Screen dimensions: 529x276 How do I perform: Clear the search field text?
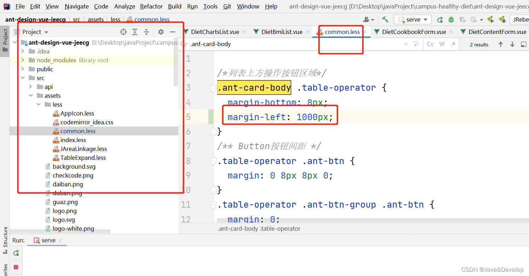tap(406, 44)
